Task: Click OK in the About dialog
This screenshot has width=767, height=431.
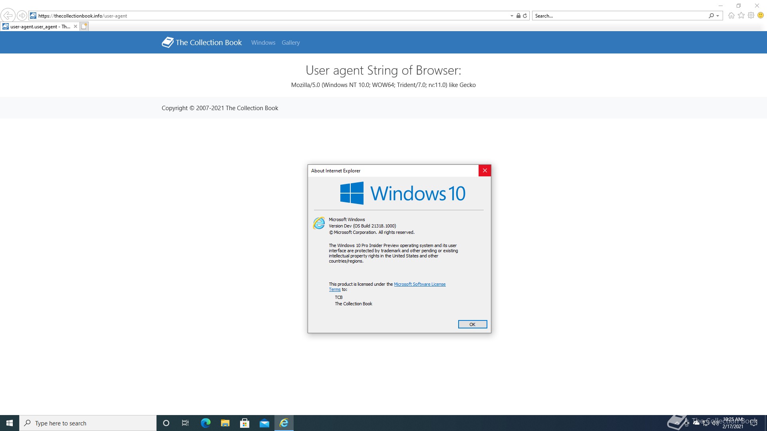Action: point(473,324)
